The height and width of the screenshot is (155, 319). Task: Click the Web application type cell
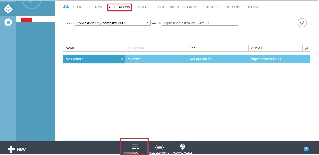coord(200,59)
